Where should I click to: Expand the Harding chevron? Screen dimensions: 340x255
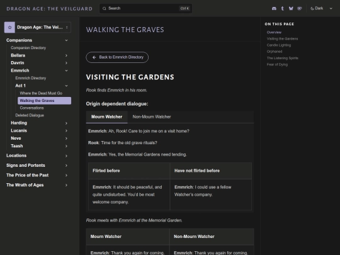tap(66, 123)
